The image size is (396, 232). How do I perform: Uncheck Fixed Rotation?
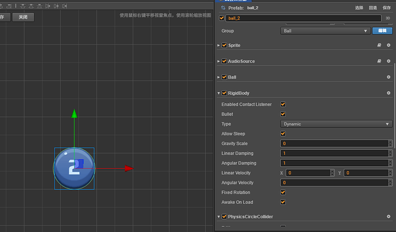(283, 192)
